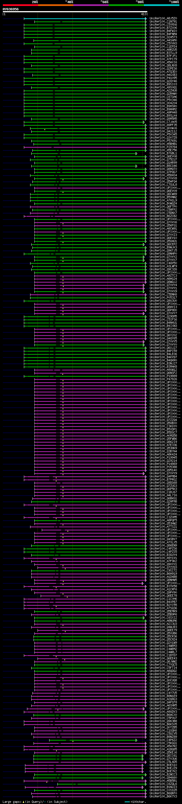Screen dimensions: 182x804
Task: Click the cyan alignment bar for UniRef100_A8J5Z0
Action: [85, 19]
